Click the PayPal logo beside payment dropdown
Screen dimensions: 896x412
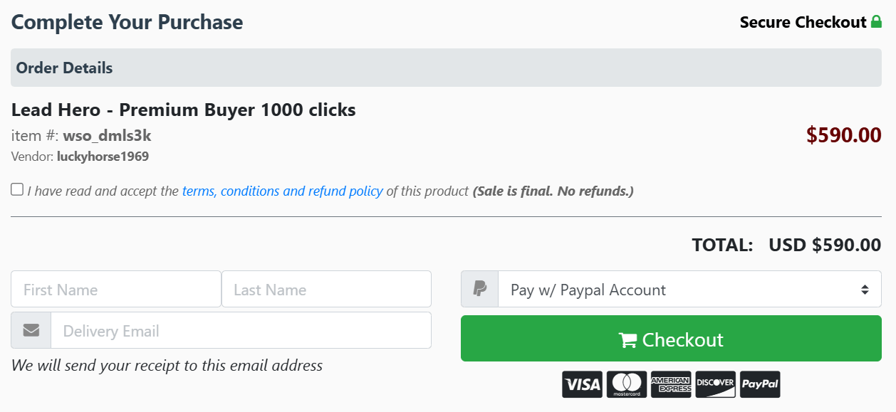pos(479,289)
